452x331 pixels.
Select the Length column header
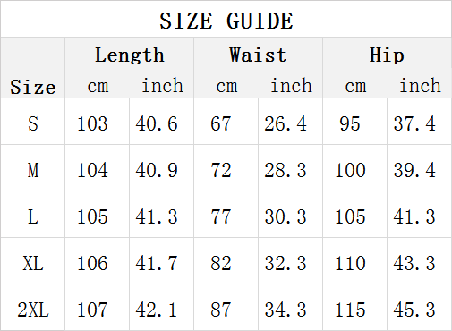pyautogui.click(x=130, y=55)
